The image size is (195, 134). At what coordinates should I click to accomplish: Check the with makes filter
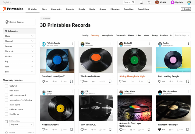tap(6, 91)
